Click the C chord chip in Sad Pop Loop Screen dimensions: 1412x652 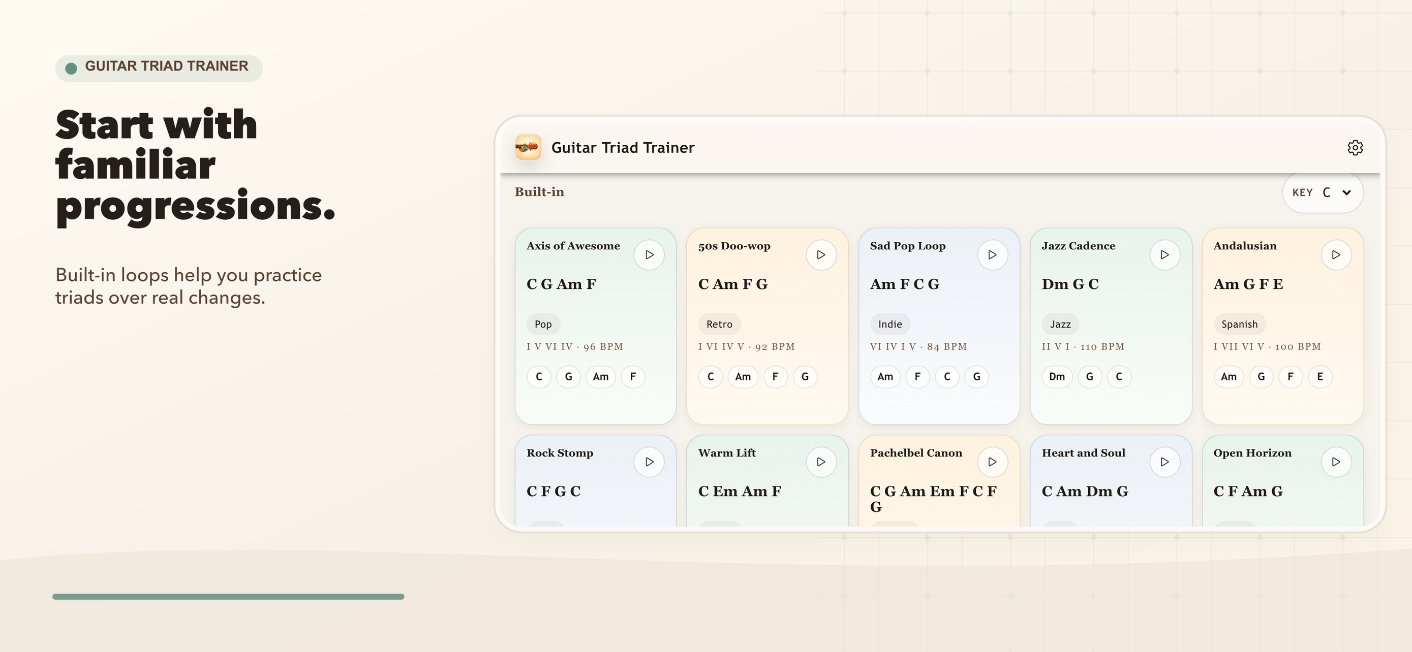947,377
